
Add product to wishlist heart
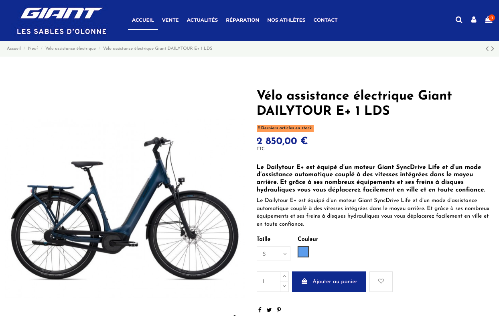pyautogui.click(x=381, y=281)
